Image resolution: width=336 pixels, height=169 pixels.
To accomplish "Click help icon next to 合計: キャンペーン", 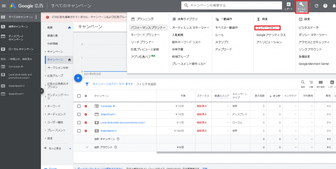I will 118,139.
